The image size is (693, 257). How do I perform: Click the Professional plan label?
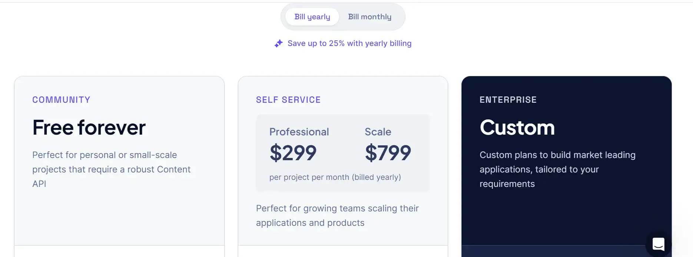[x=299, y=132]
